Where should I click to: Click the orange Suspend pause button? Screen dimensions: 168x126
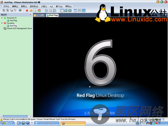click(x=31, y=10)
